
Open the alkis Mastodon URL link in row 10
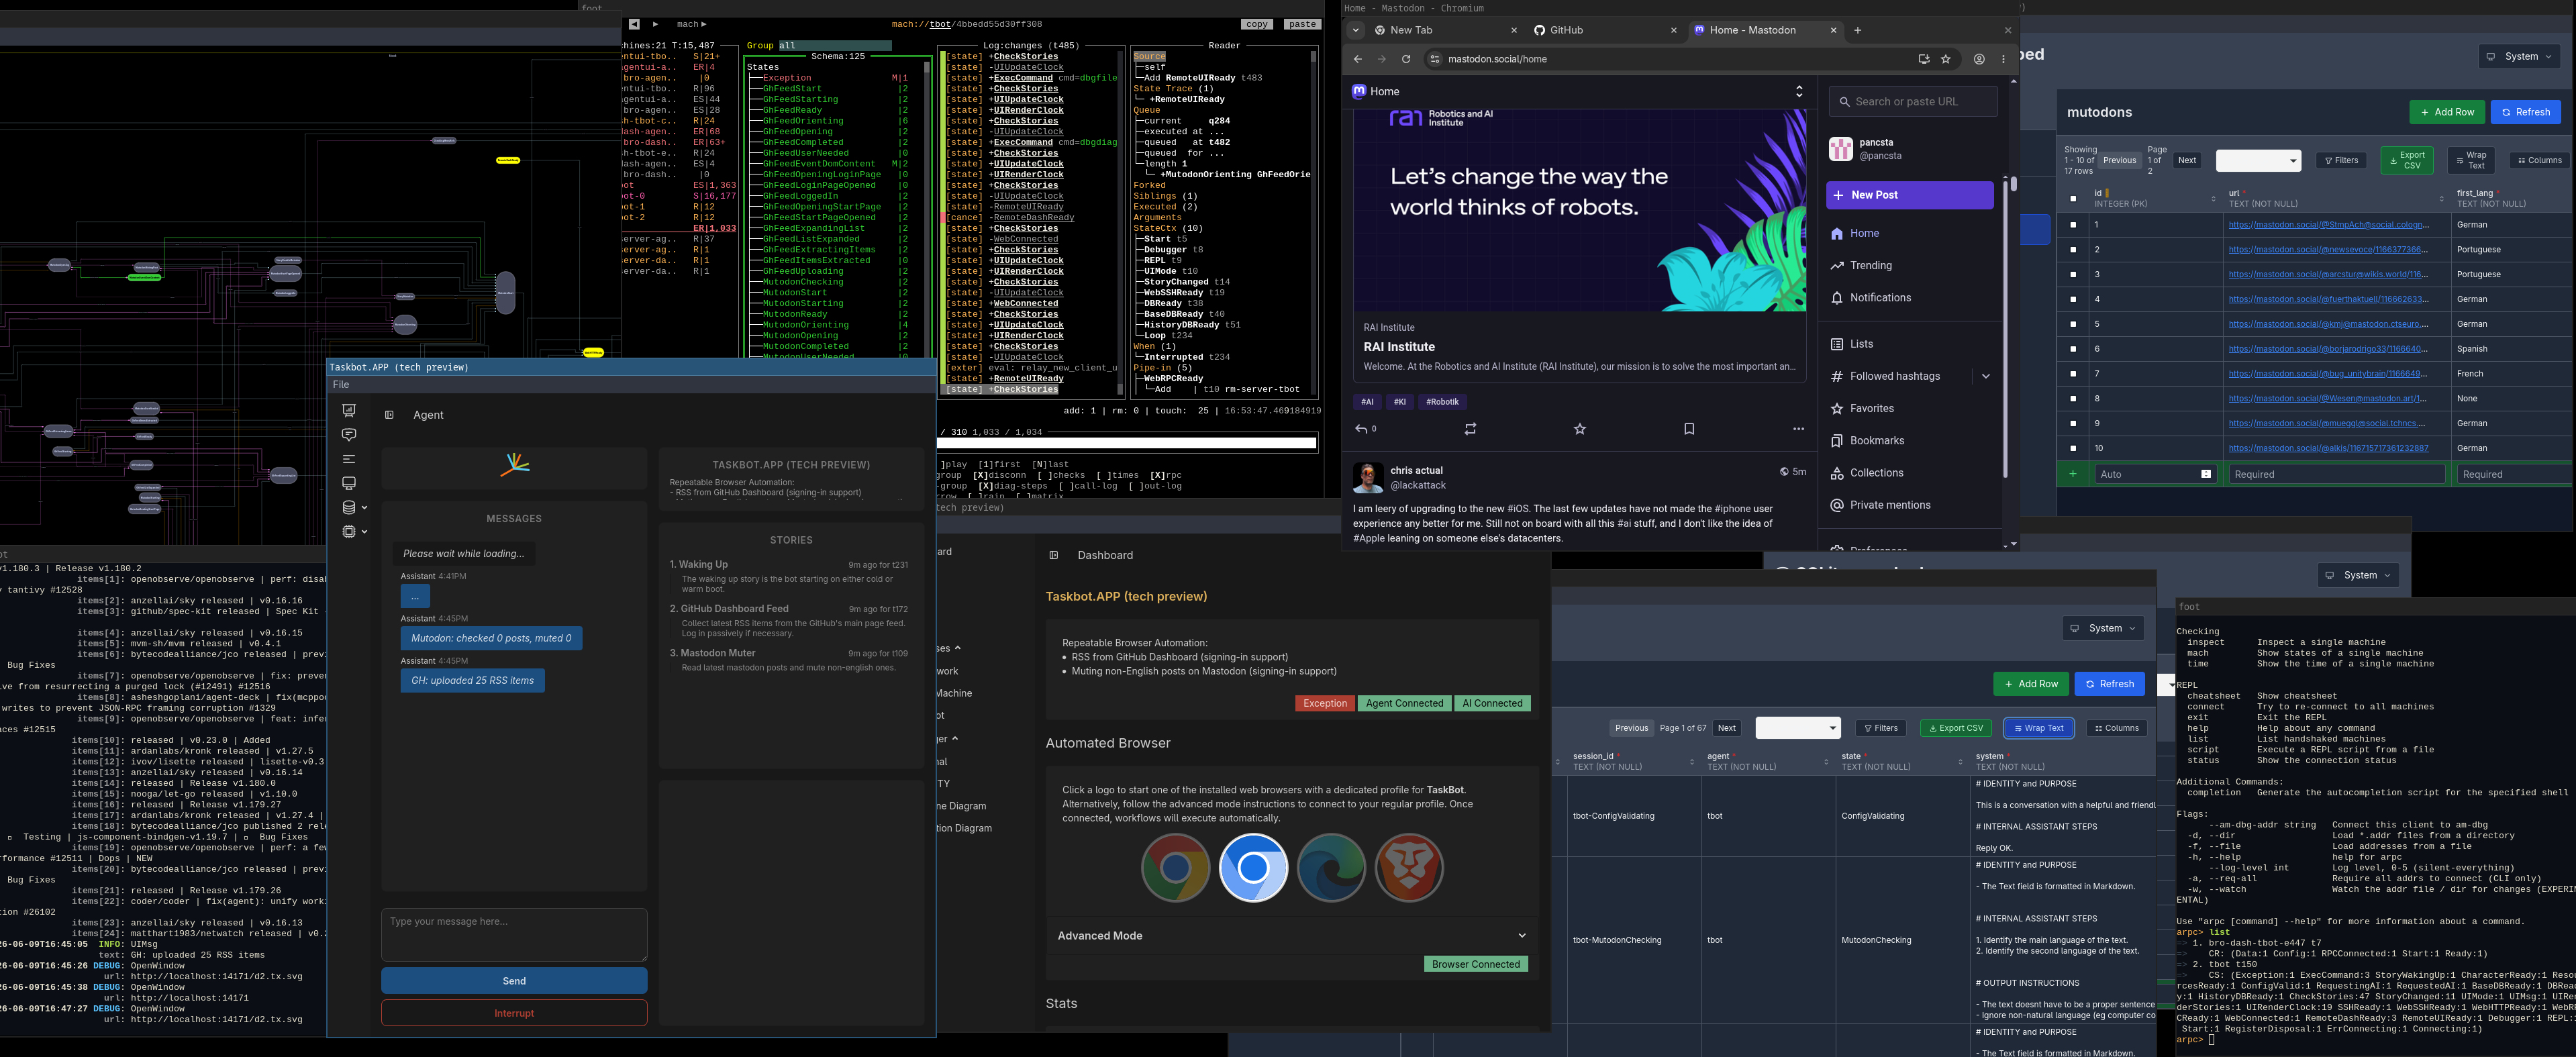pyautogui.click(x=2328, y=448)
